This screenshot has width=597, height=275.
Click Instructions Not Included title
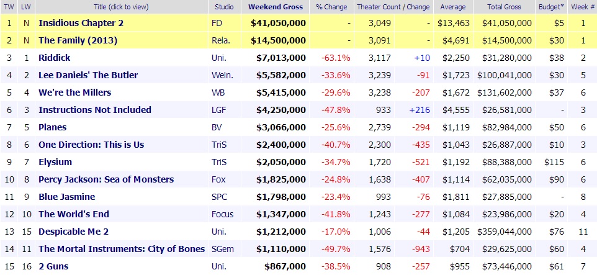point(95,110)
